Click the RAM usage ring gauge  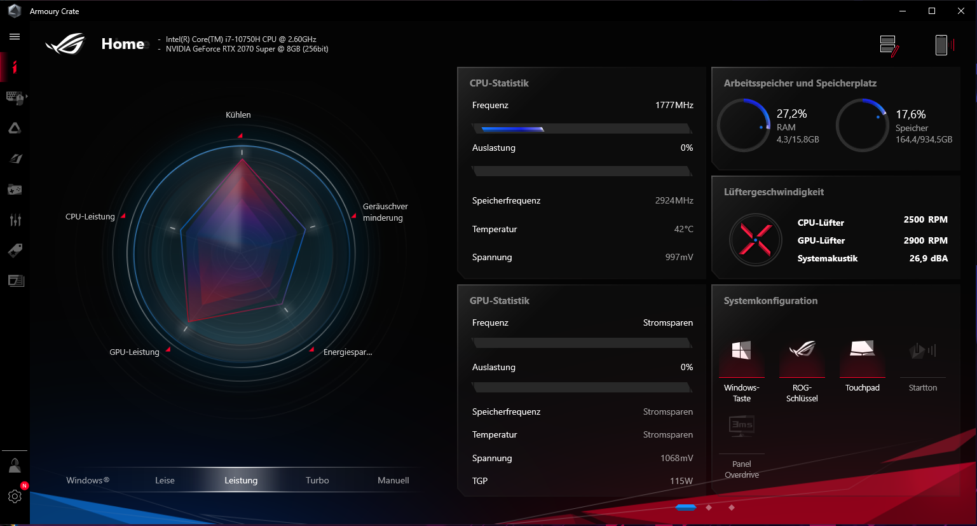[744, 125]
